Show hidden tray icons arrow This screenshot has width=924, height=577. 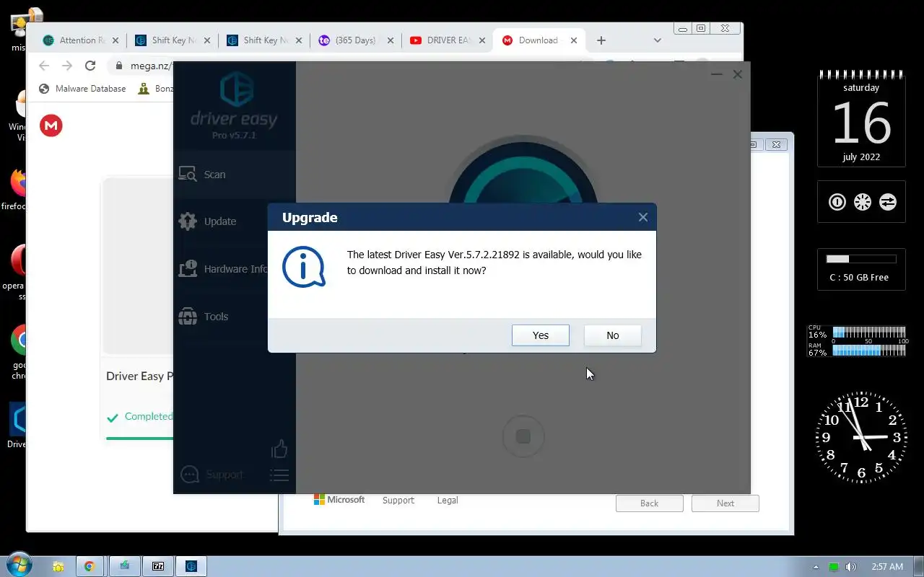pyautogui.click(x=816, y=567)
